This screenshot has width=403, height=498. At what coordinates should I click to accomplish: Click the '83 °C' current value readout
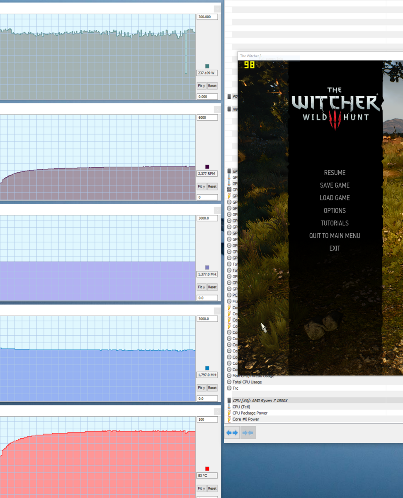point(207,476)
